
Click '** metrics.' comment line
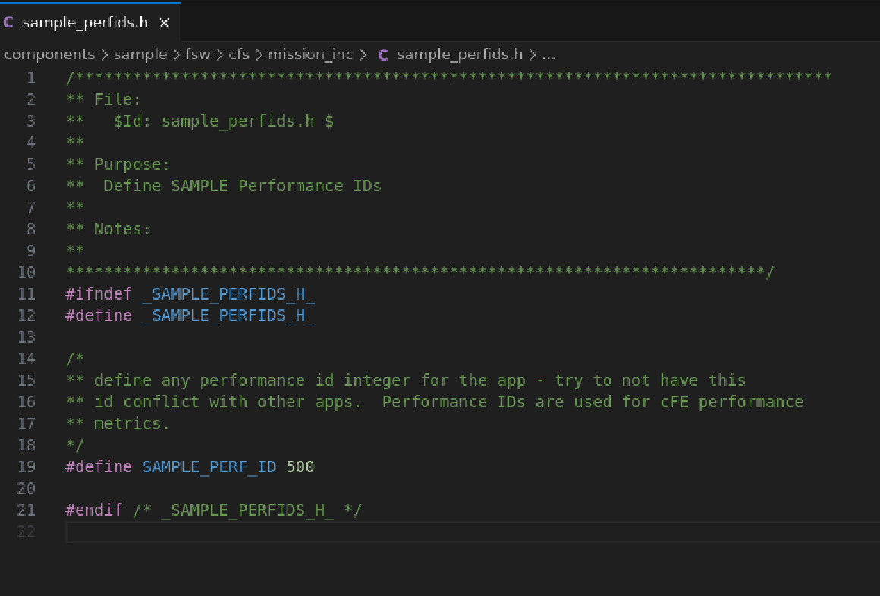(x=118, y=423)
